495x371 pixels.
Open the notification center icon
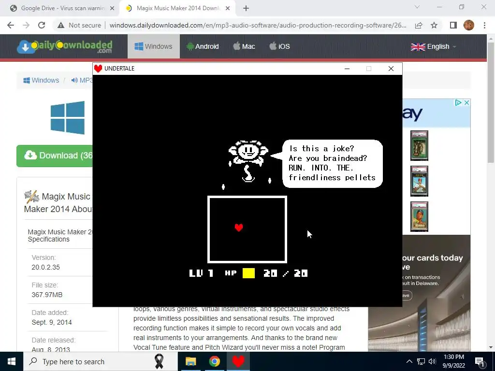[480, 362]
